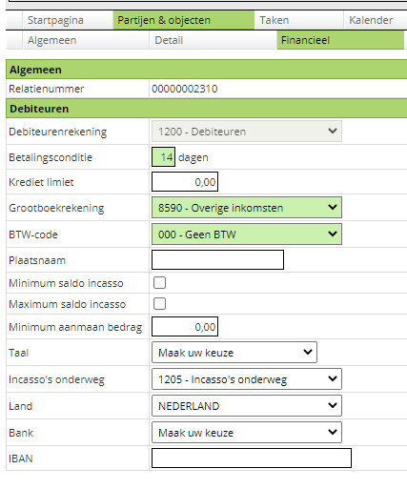Select the Algemeen sub-tab
Viewport: 407px width, 489px height.
pos(86,40)
